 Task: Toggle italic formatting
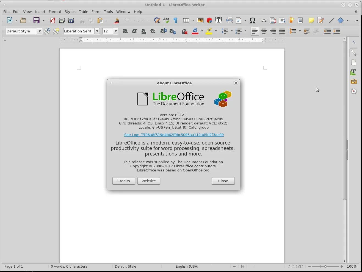[134, 31]
